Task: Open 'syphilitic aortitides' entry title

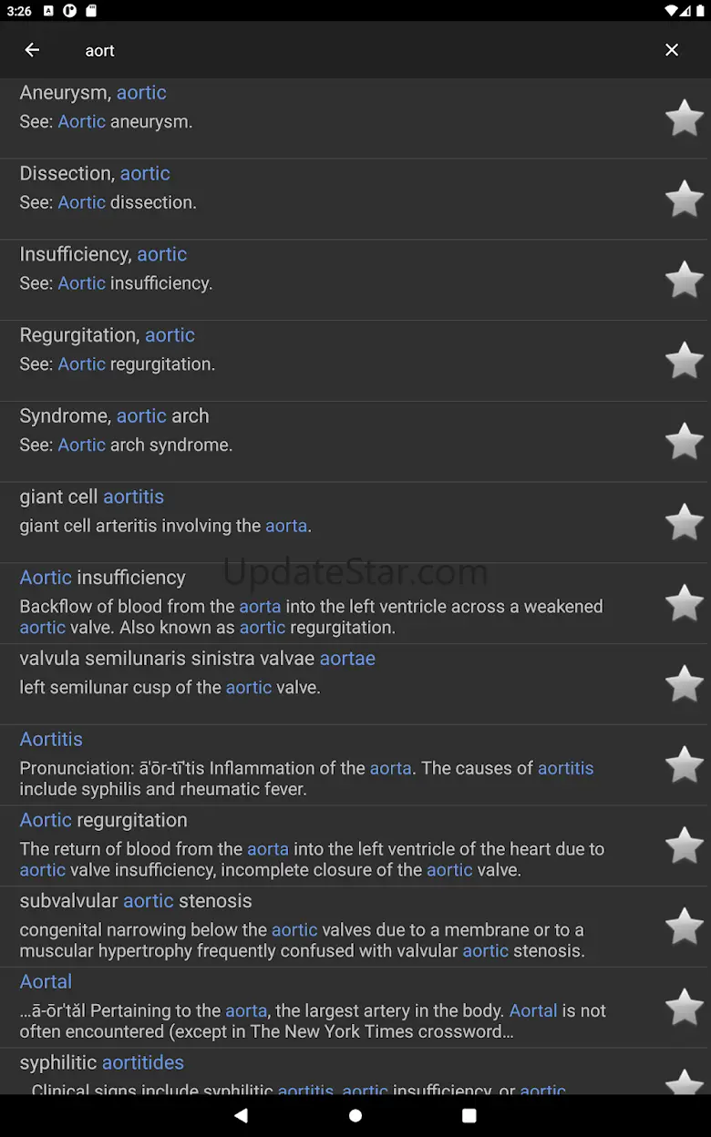Action: pyautogui.click(x=102, y=1062)
